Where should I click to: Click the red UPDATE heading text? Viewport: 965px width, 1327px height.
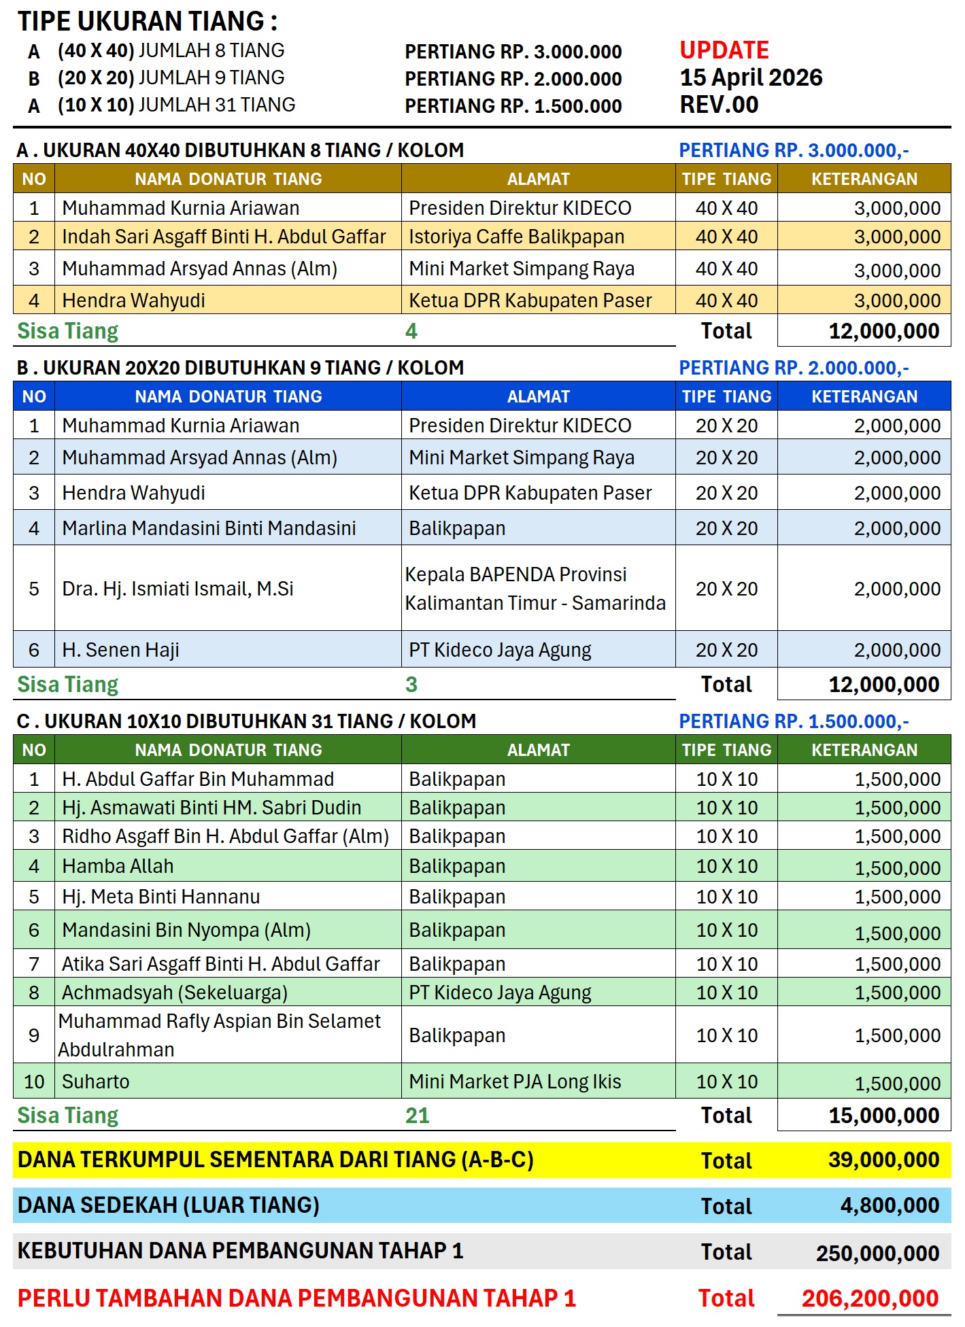[724, 50]
